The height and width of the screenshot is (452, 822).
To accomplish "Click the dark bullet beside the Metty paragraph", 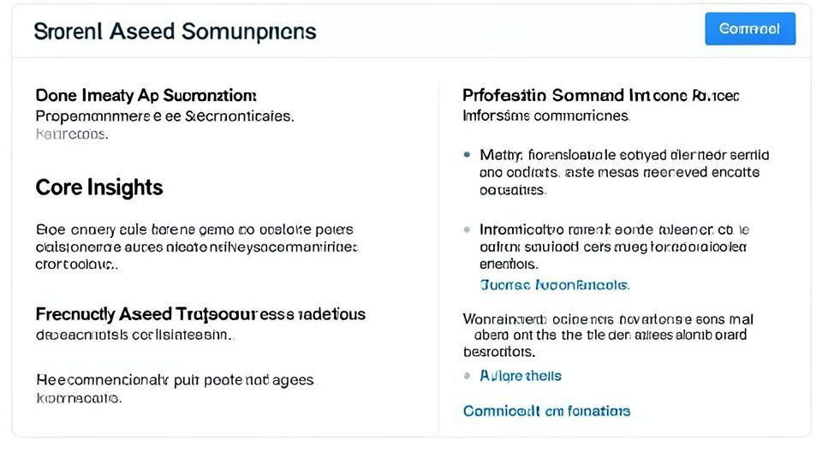I will tap(467, 155).
